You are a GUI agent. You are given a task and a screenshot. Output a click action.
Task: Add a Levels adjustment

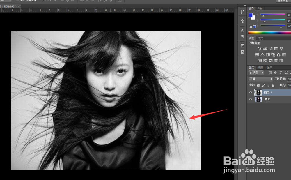click(265, 49)
